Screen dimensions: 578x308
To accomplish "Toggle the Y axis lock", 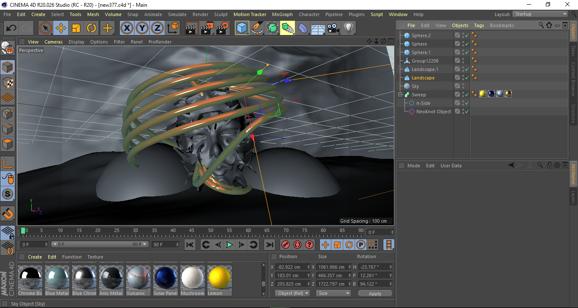I will pos(142,28).
